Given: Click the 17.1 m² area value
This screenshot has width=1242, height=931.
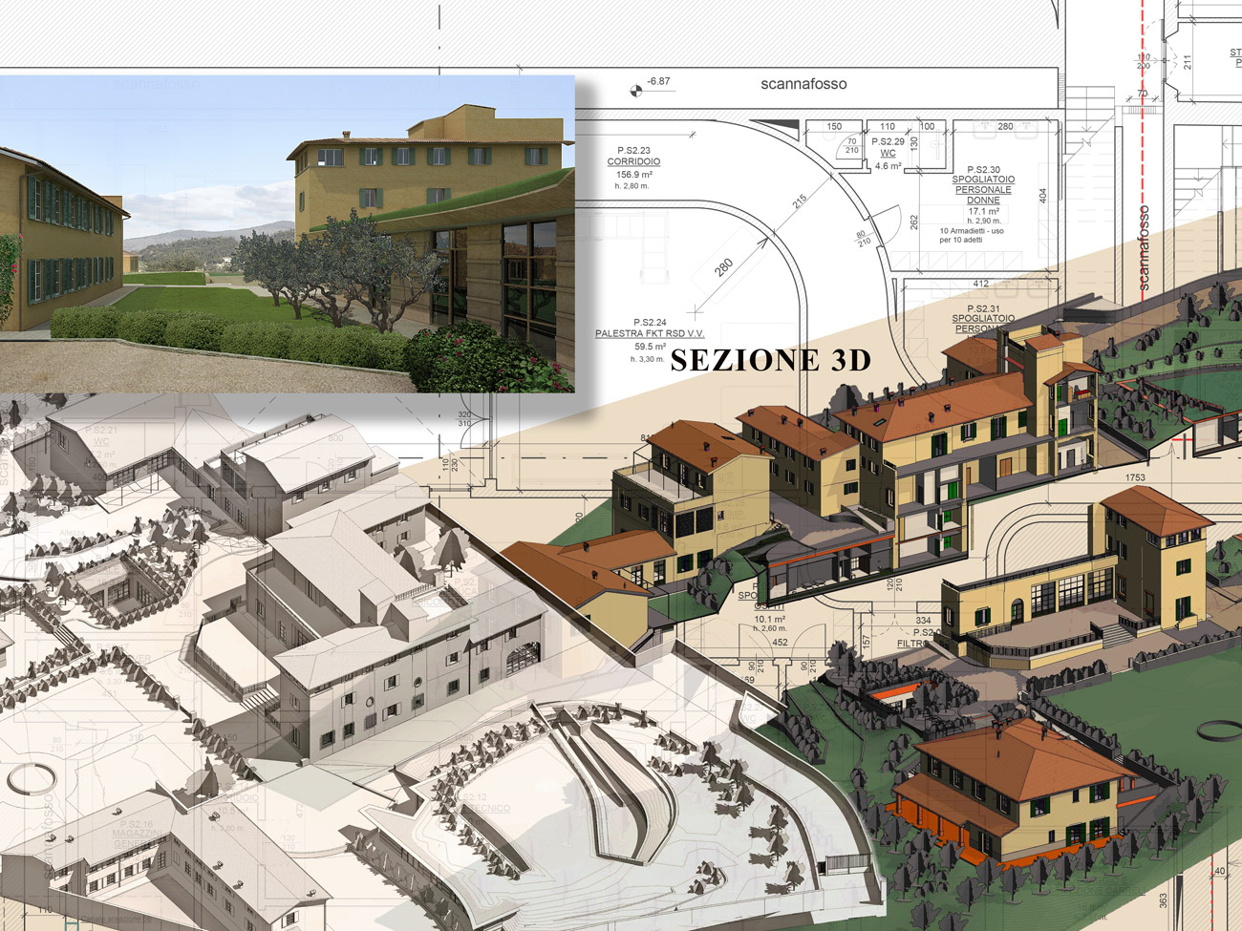Looking at the screenshot, I should [x=983, y=212].
